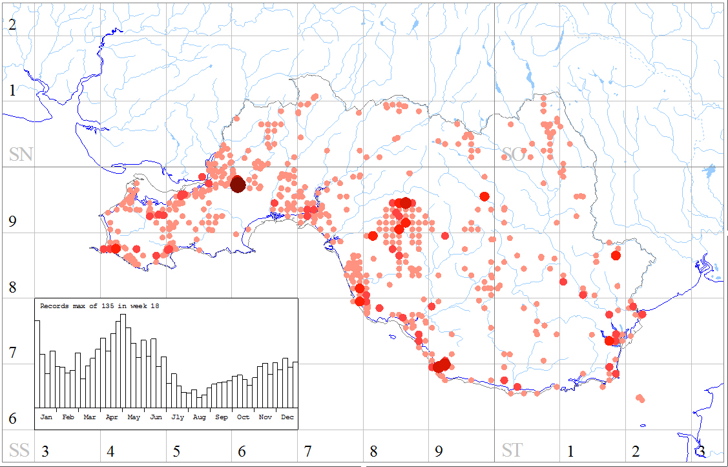
Task: Select the SN grid square label
Action: (x=21, y=154)
